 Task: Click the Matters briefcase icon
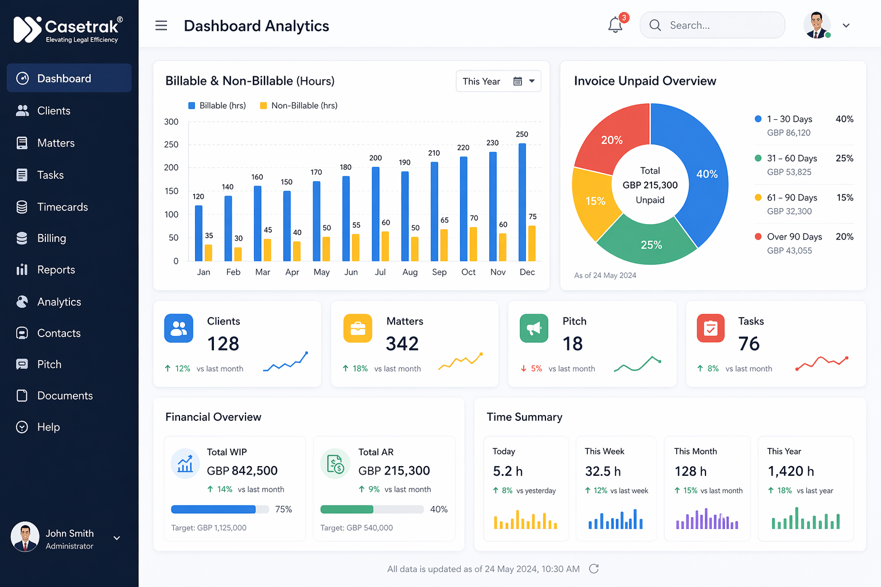point(358,328)
